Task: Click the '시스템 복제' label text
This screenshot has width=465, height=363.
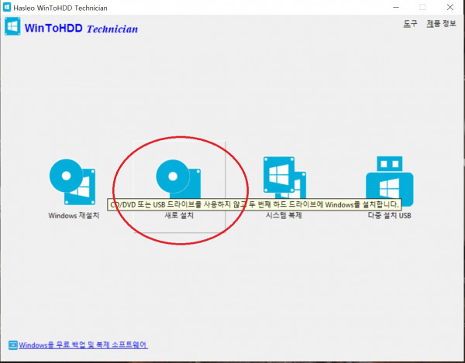Action: (x=284, y=215)
